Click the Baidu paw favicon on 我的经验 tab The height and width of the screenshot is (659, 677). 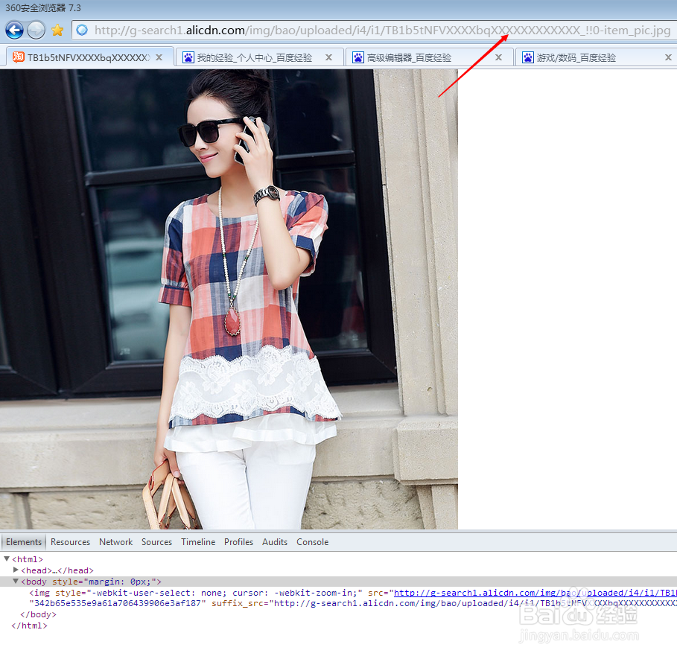click(x=188, y=57)
